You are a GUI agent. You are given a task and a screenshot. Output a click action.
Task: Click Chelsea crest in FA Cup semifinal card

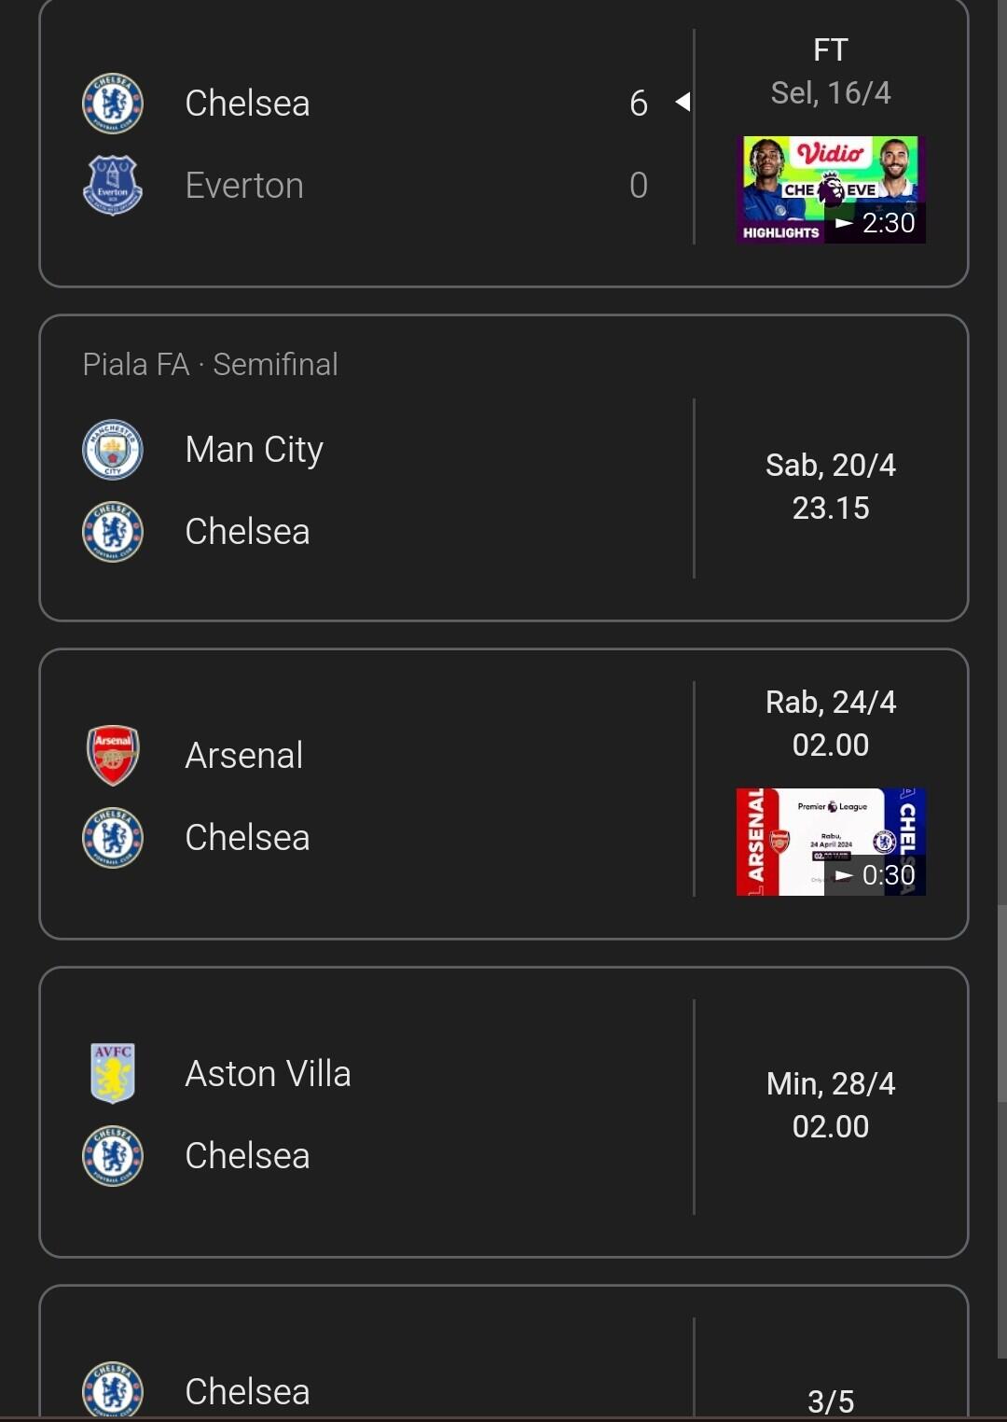(113, 532)
